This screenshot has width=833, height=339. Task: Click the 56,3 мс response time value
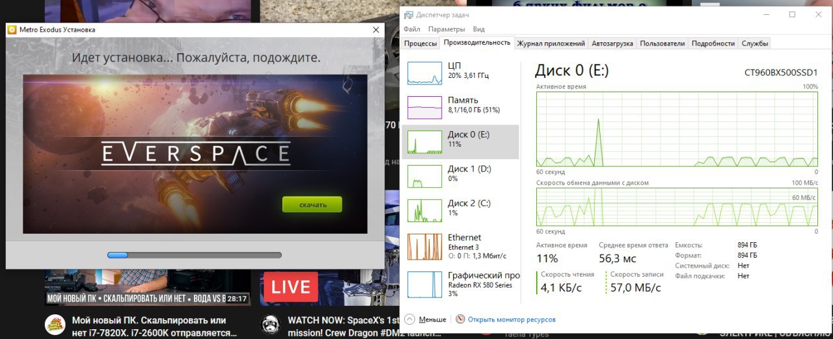[618, 258]
